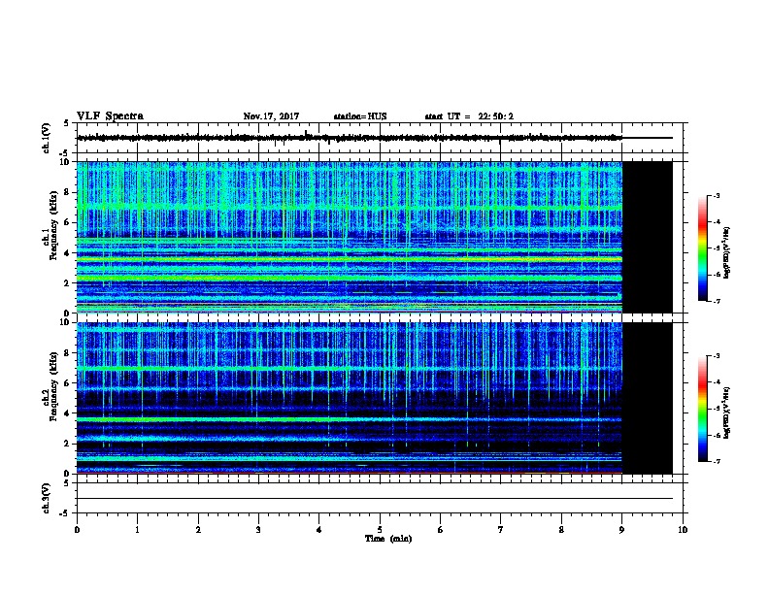Click the "10" frequency tick of ch.2 spectrogram

point(64,322)
